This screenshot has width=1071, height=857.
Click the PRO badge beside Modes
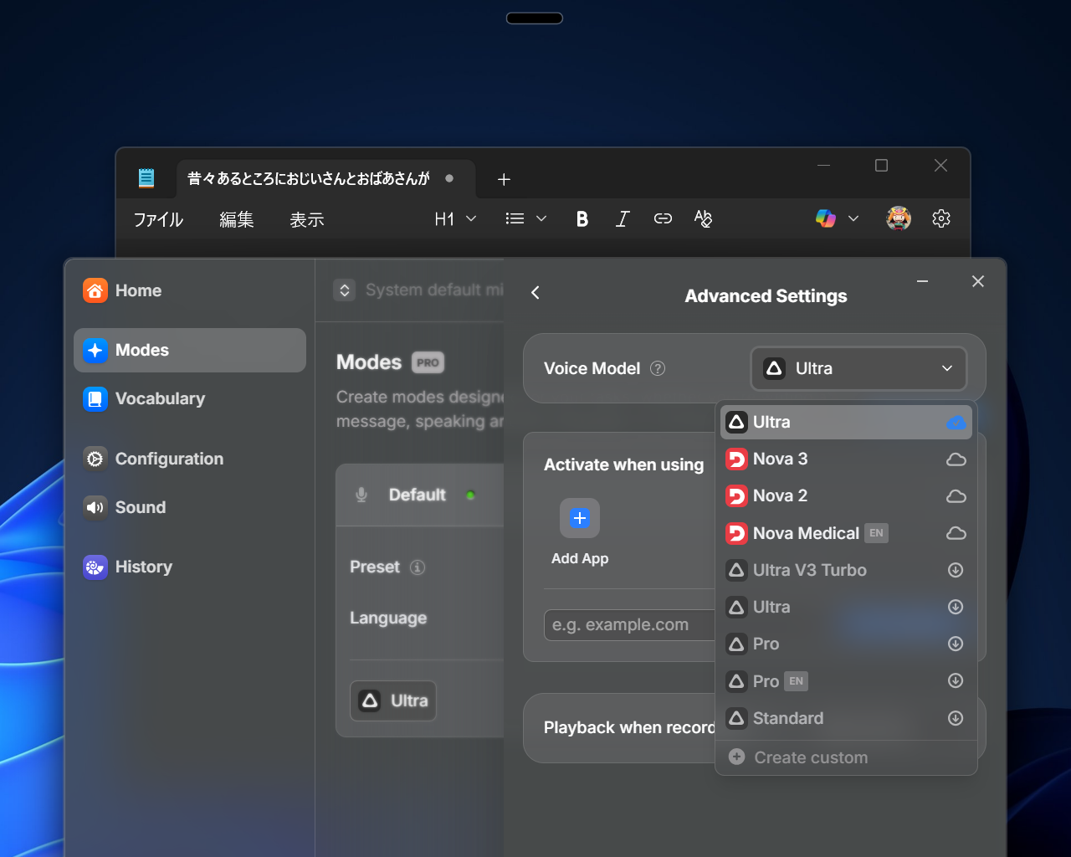(428, 362)
